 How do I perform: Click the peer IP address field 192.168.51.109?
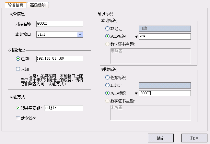coord(60,59)
